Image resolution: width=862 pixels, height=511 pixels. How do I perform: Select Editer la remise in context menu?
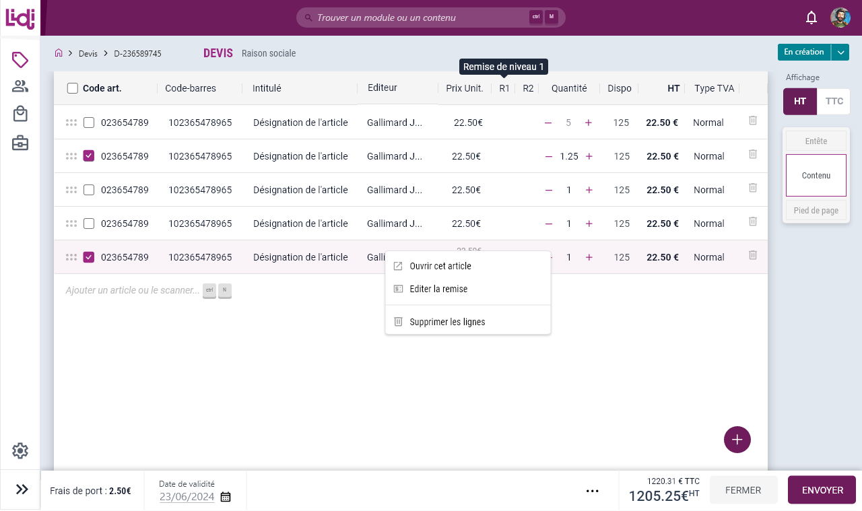(x=438, y=289)
